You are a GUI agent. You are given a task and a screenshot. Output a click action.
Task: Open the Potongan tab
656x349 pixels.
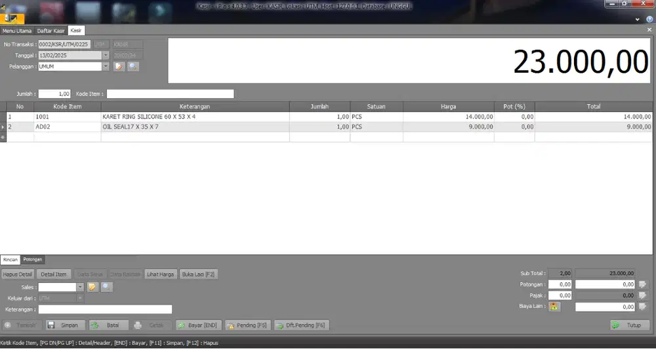click(x=33, y=259)
